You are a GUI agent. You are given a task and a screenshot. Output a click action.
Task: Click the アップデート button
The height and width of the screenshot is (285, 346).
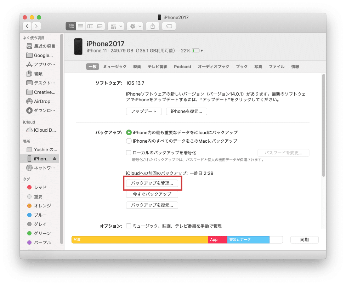[144, 112]
